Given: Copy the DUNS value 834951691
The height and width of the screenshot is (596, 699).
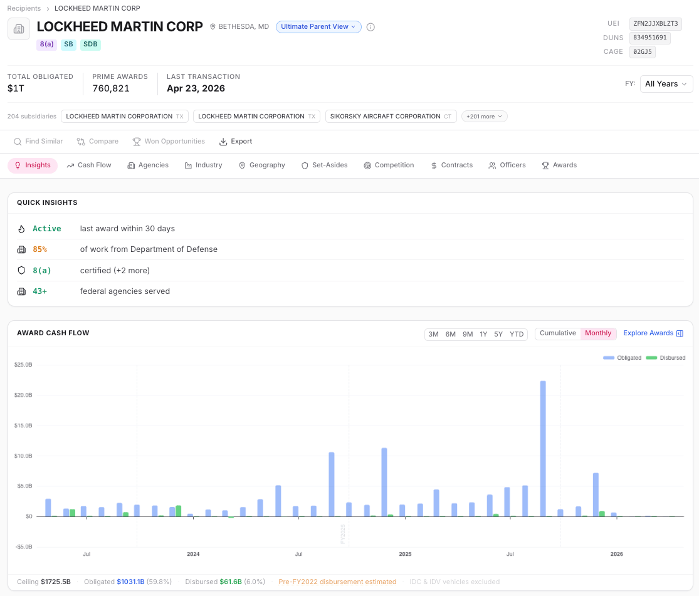Looking at the screenshot, I should click(650, 38).
